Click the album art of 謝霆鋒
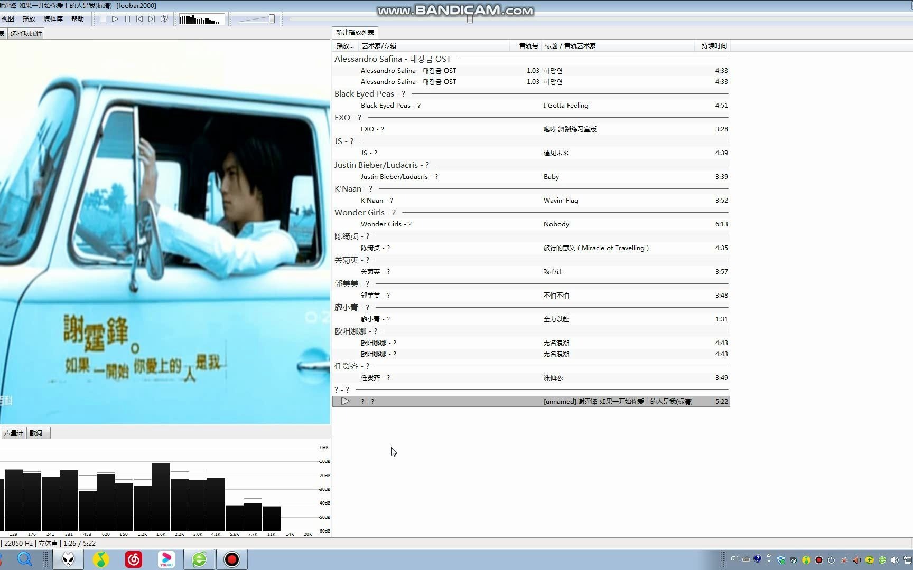 pos(165,232)
